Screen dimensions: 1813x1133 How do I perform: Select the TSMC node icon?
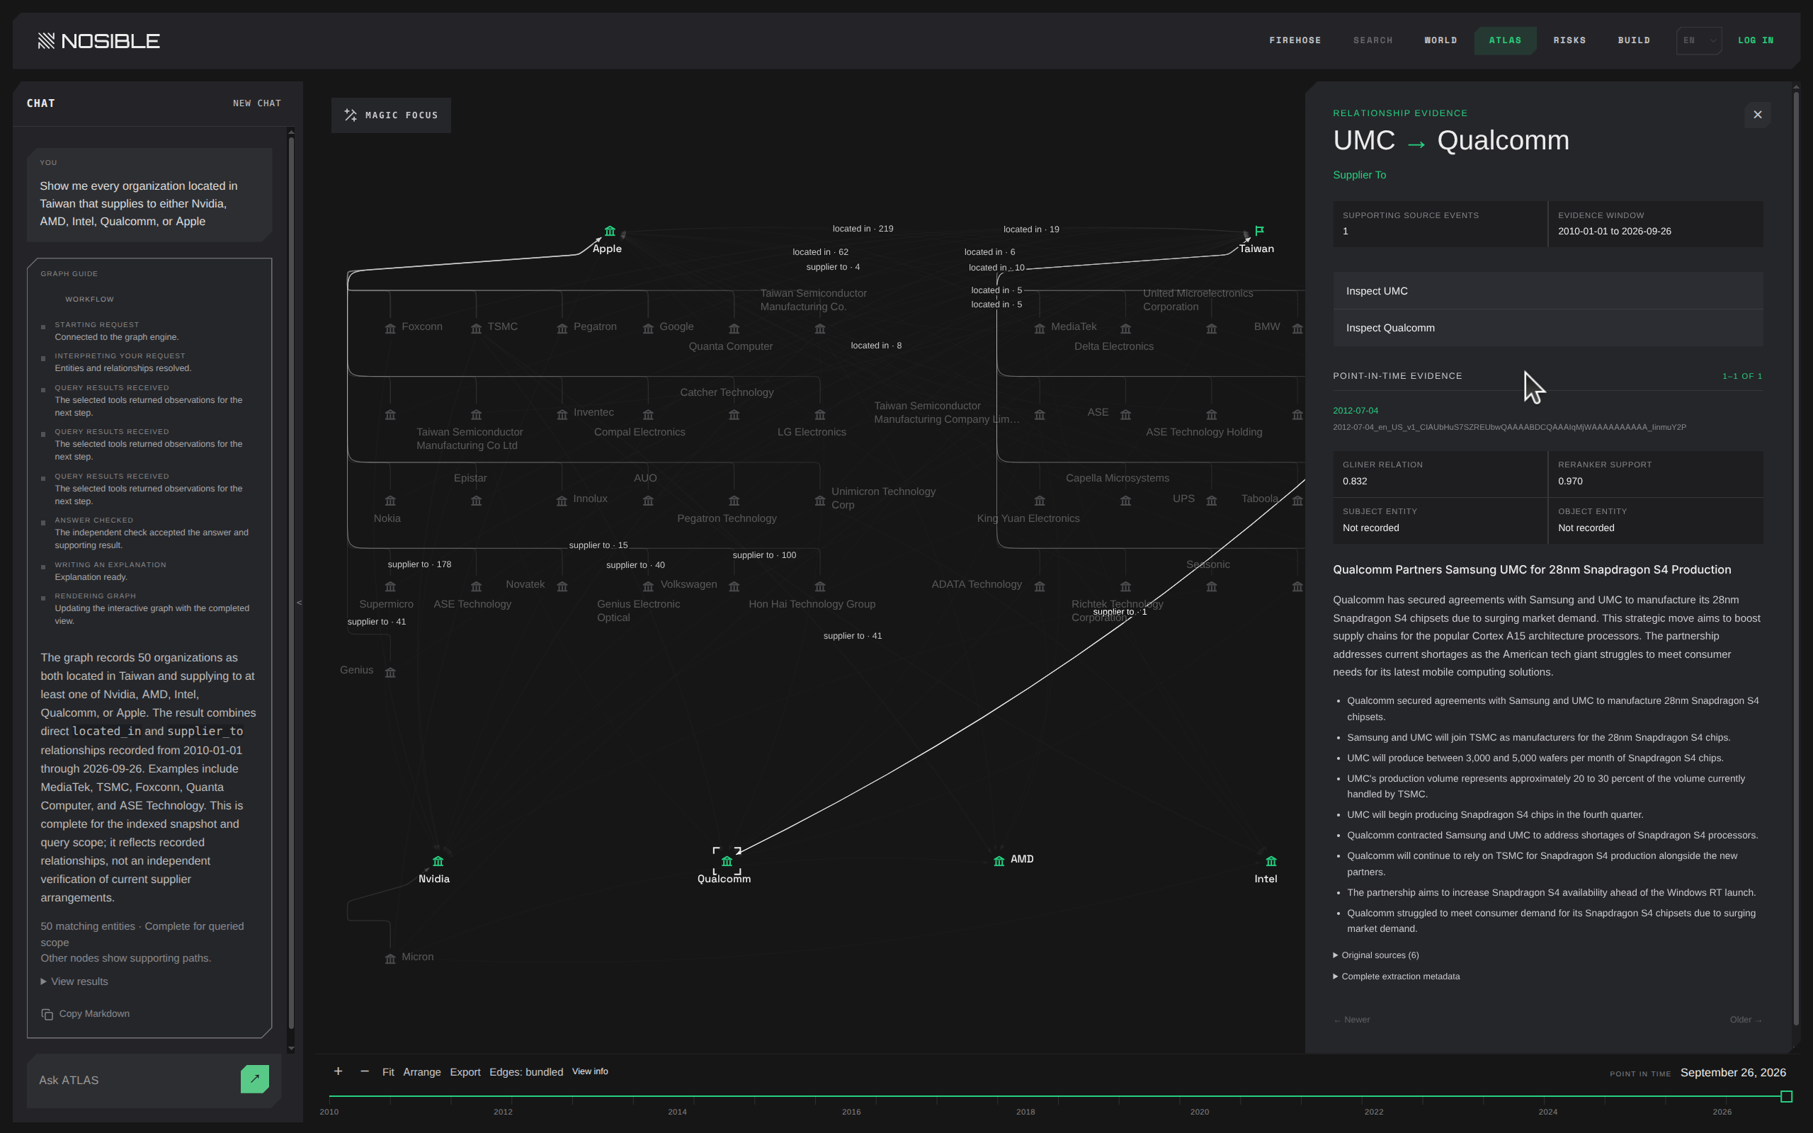coord(477,329)
